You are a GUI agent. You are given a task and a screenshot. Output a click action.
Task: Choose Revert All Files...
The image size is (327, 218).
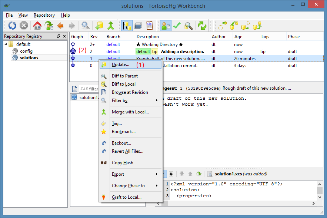(x=131, y=151)
